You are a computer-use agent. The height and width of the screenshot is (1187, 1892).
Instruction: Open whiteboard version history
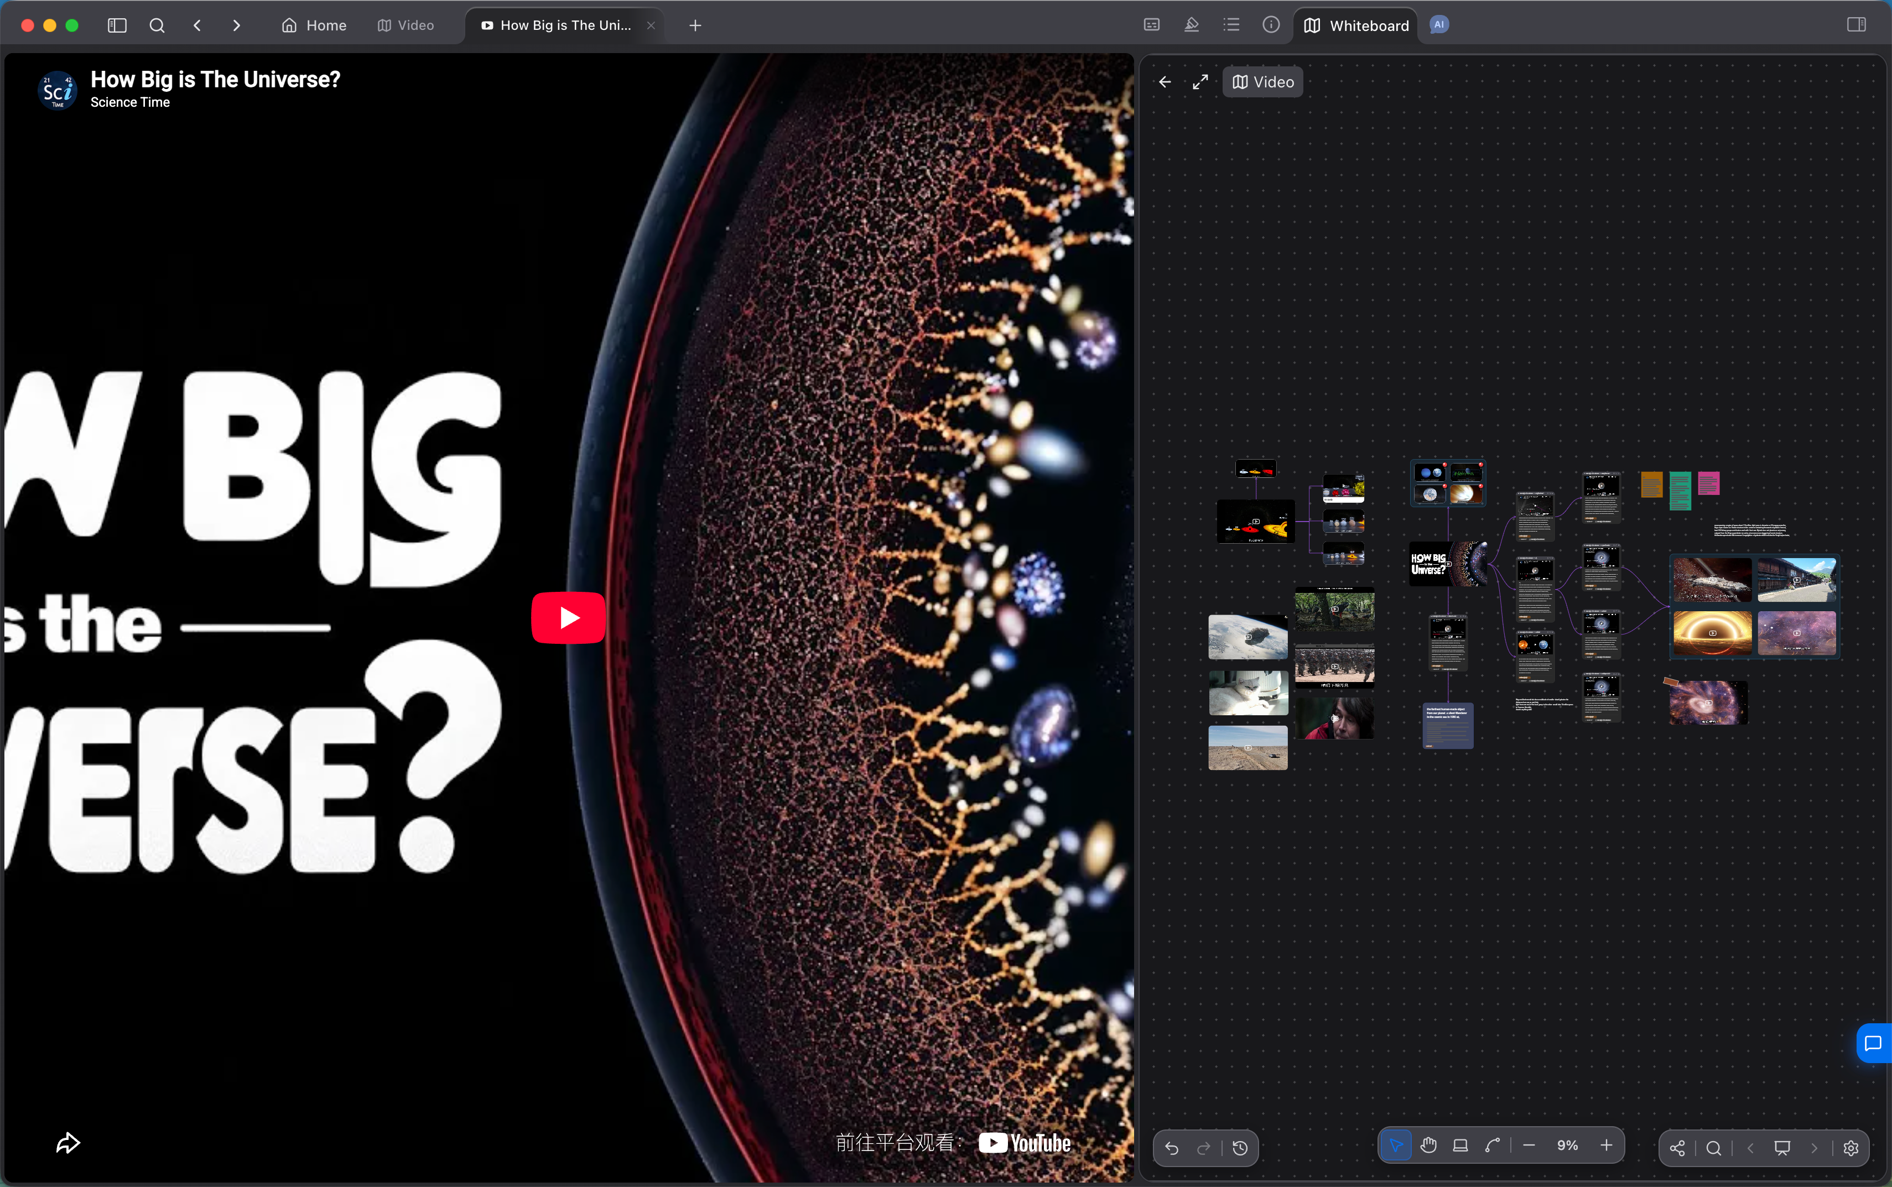point(1240,1148)
